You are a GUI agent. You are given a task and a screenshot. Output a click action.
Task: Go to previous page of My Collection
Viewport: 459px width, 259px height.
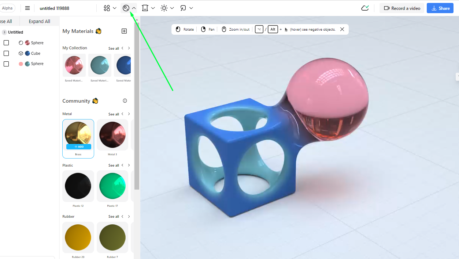122,48
